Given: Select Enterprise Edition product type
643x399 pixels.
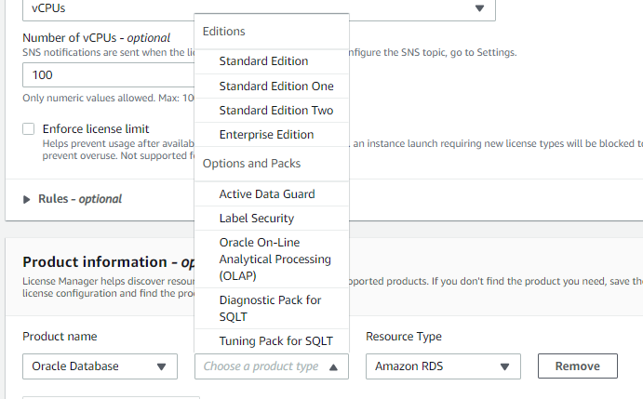Looking at the screenshot, I should [272, 135].
